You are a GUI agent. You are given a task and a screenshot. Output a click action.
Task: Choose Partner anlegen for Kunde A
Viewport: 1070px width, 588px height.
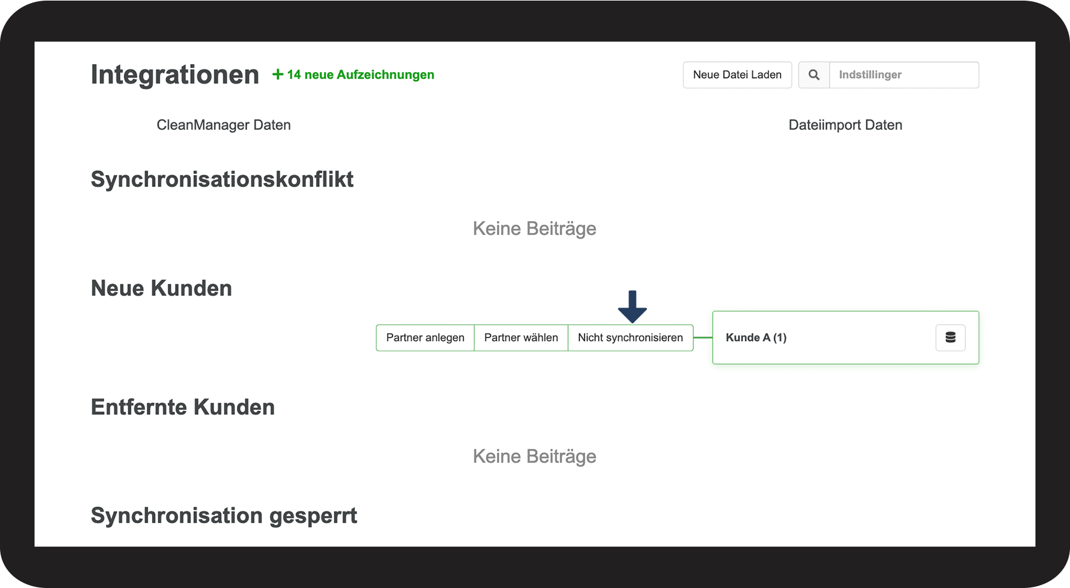(425, 338)
